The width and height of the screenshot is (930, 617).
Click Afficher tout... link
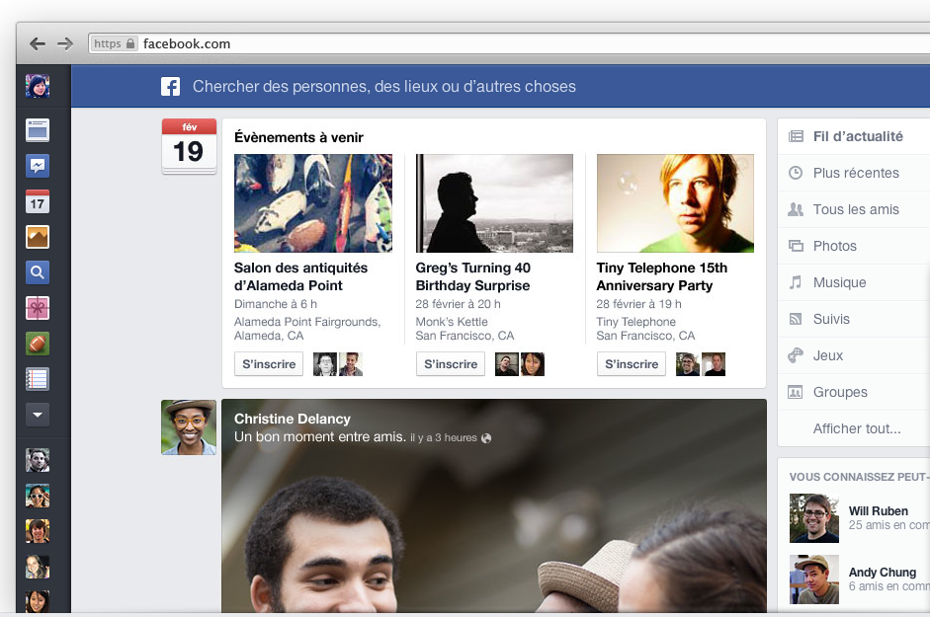[x=857, y=428]
